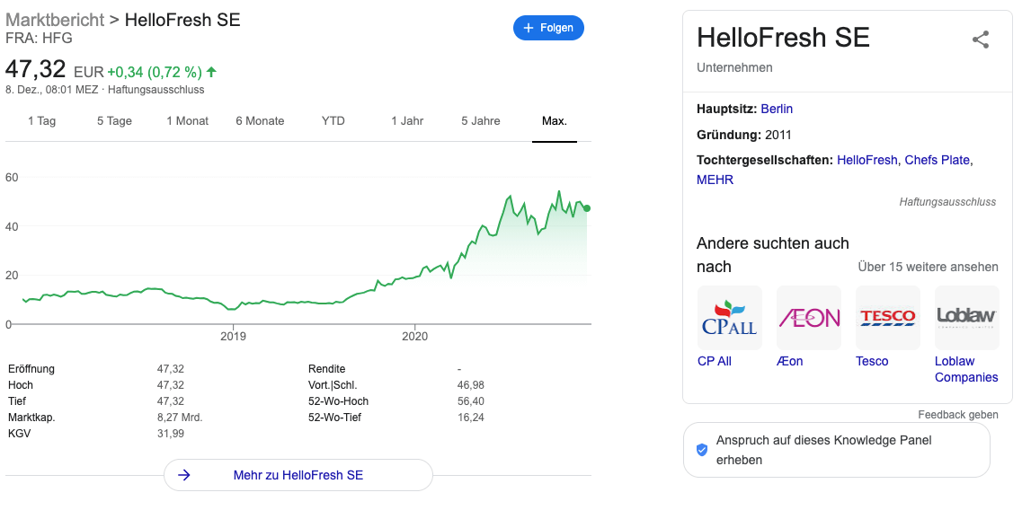The image size is (1031, 519).
Task: Select the 5 Tage range tab
Action: coord(114,121)
